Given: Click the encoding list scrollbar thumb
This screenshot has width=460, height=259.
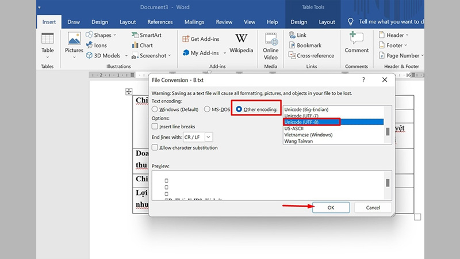Looking at the screenshot, I should coord(388,132).
